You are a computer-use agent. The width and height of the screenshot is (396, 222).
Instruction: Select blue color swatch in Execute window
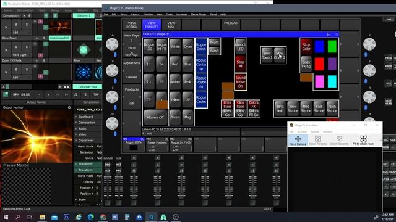(x=319, y=46)
